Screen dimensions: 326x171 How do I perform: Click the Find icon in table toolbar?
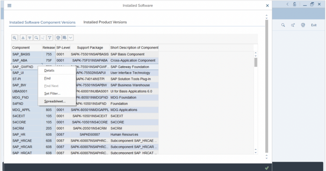pos(36,38)
